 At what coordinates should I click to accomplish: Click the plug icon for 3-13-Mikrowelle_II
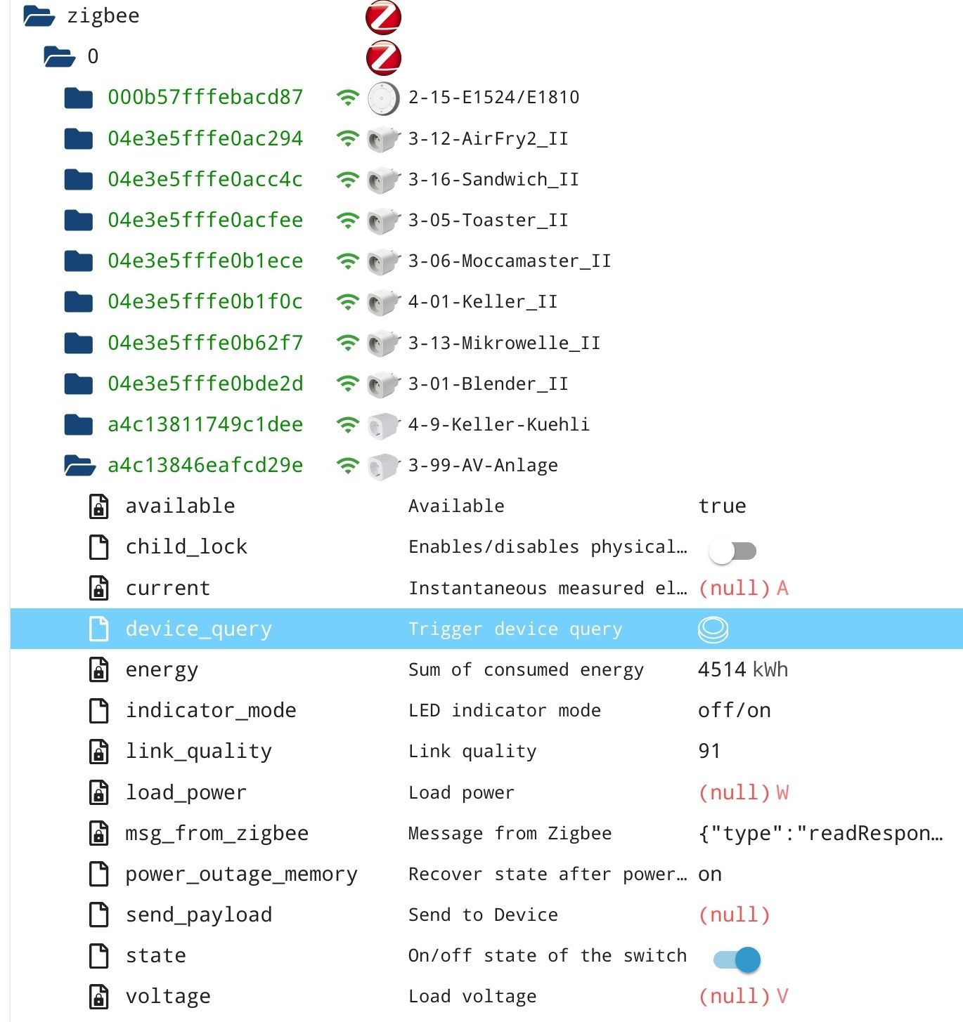[384, 343]
